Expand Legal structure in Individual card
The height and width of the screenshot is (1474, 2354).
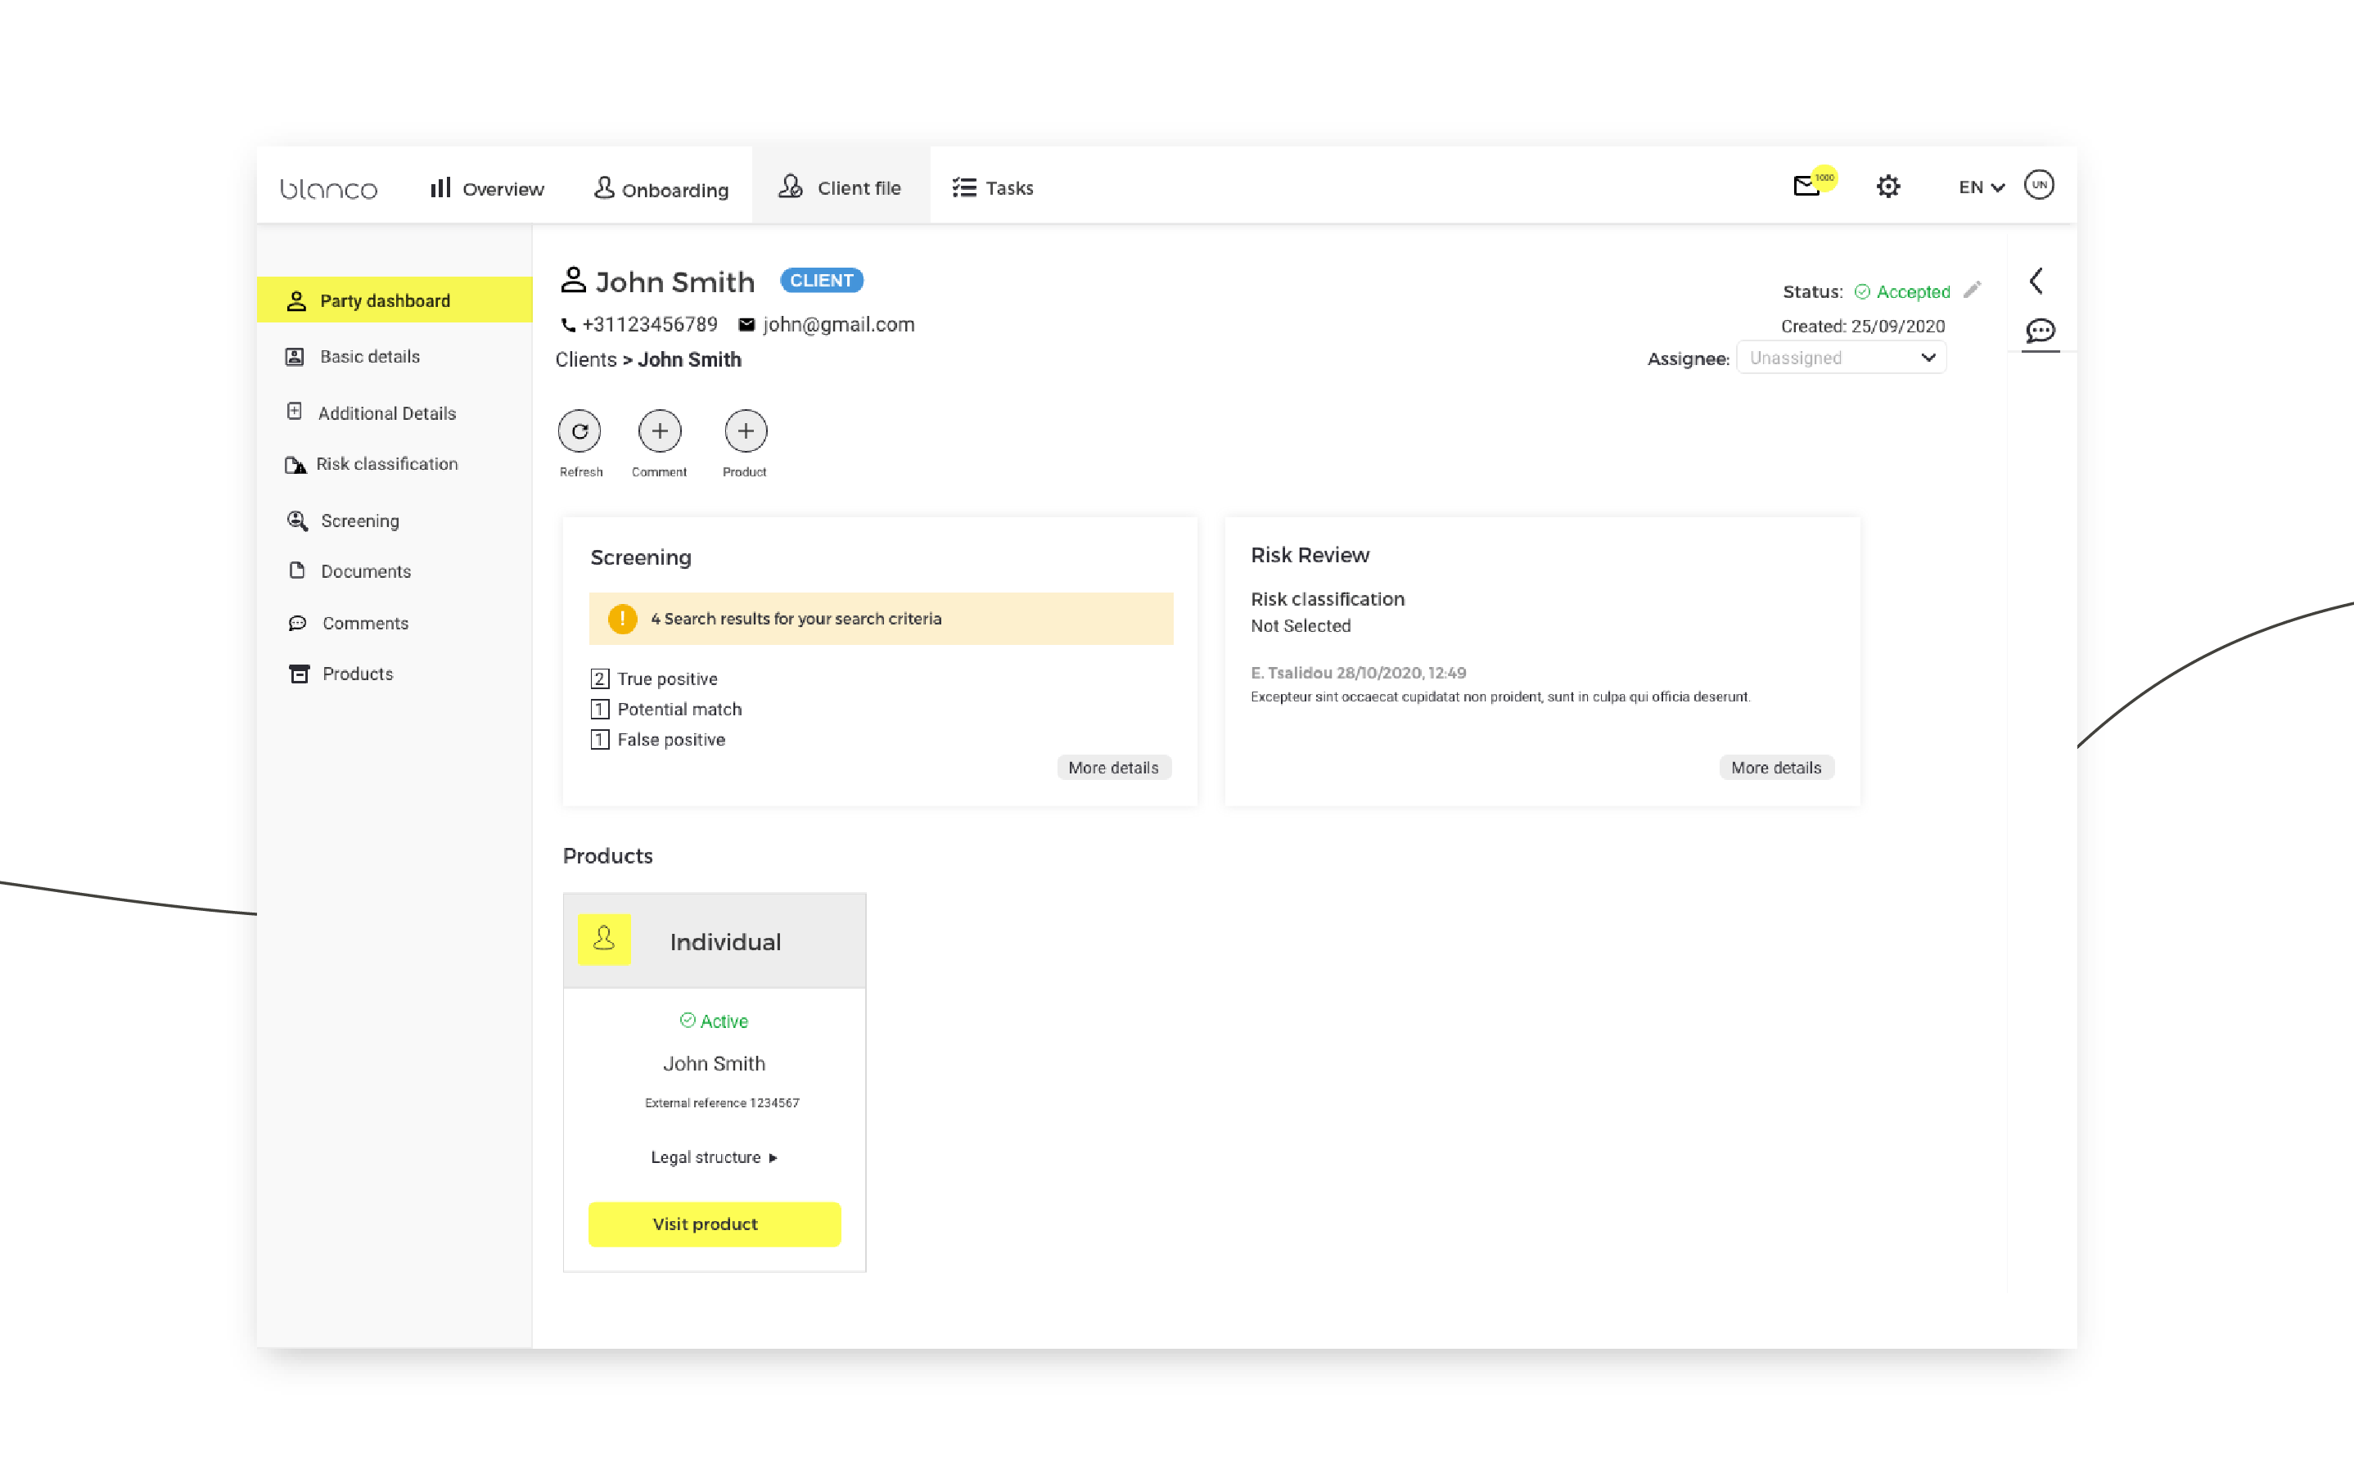[714, 1157]
